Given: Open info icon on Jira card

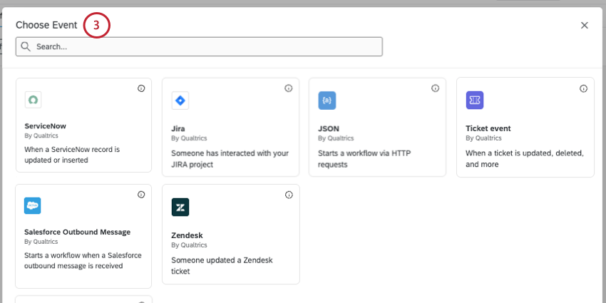Looking at the screenshot, I should (x=288, y=88).
